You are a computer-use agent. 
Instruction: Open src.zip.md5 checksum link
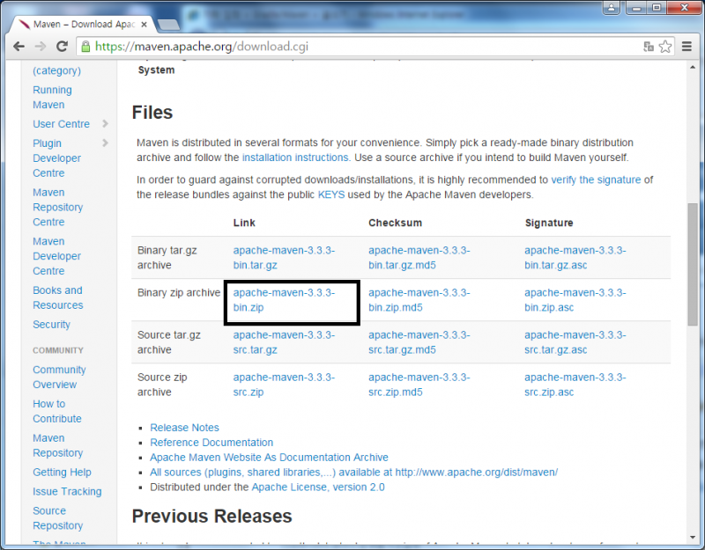coord(419,385)
